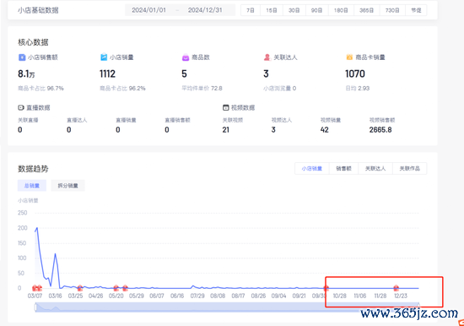Screen dimensions: 464x326
Task: Set the start date field 2024/01/01
Action: coord(148,10)
